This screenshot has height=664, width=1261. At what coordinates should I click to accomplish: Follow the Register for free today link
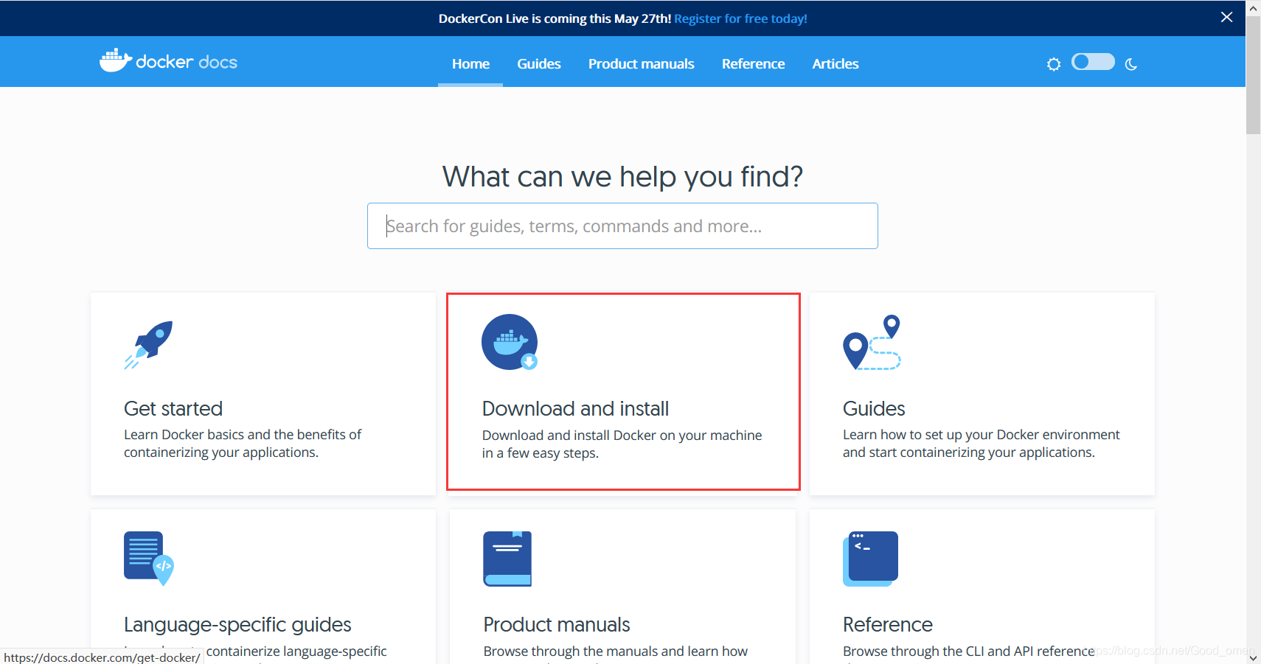point(740,18)
